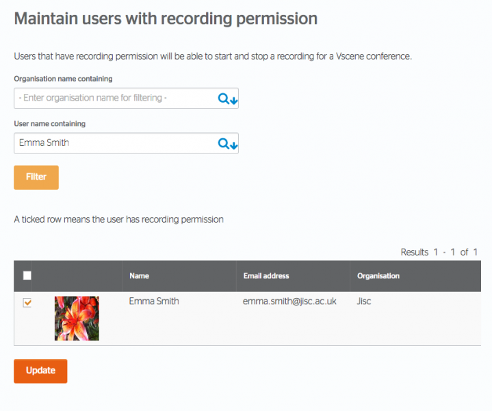The image size is (492, 411).
Task: Untick Emma Smith's recording permission checkbox
Action: pyautogui.click(x=27, y=303)
